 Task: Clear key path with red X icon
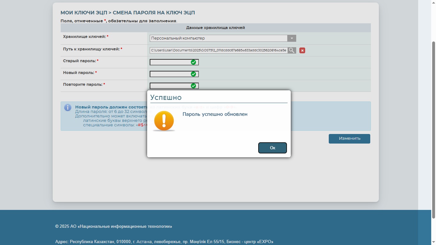pos(302,50)
